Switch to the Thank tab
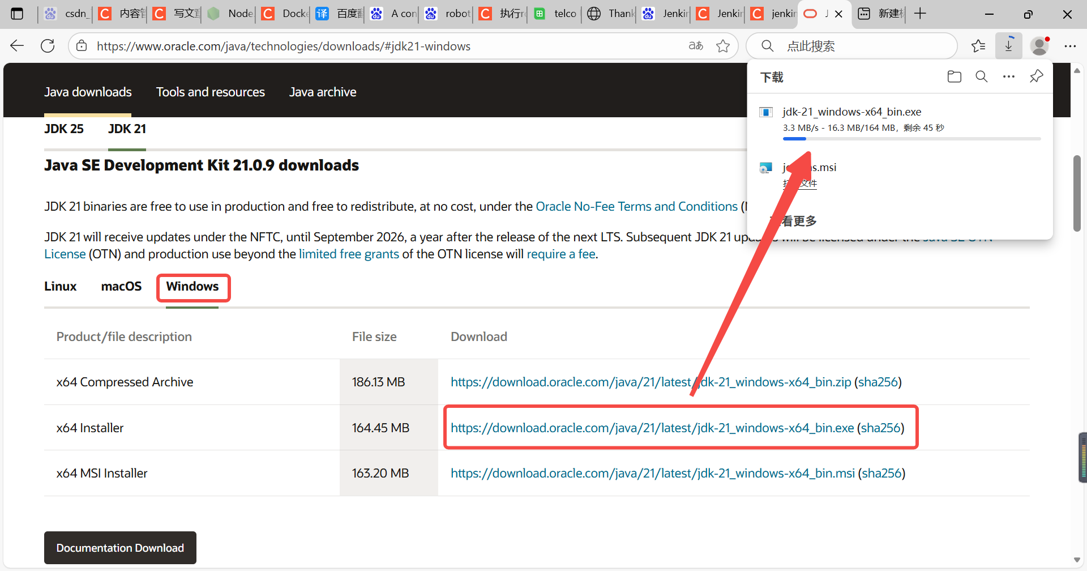Image resolution: width=1087 pixels, height=571 pixels. click(610, 14)
